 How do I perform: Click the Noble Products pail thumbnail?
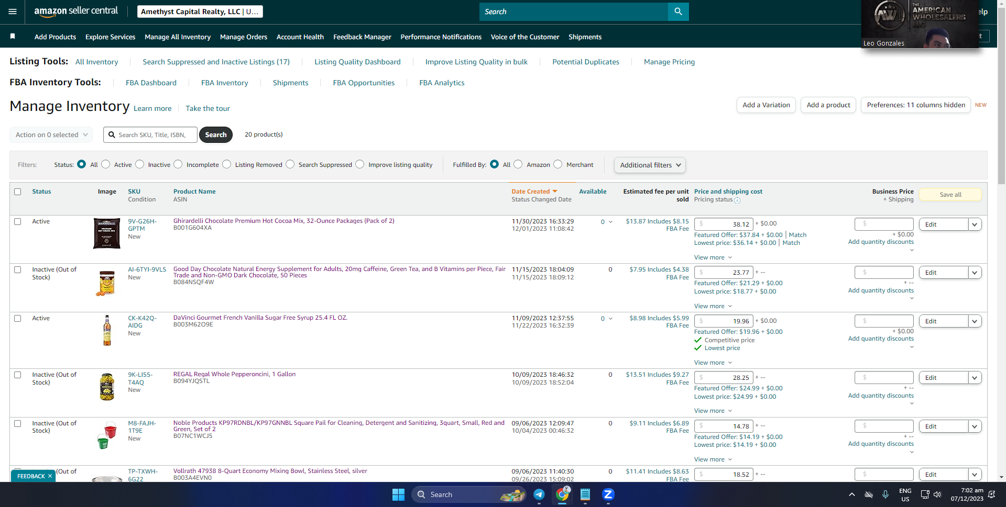107,435
